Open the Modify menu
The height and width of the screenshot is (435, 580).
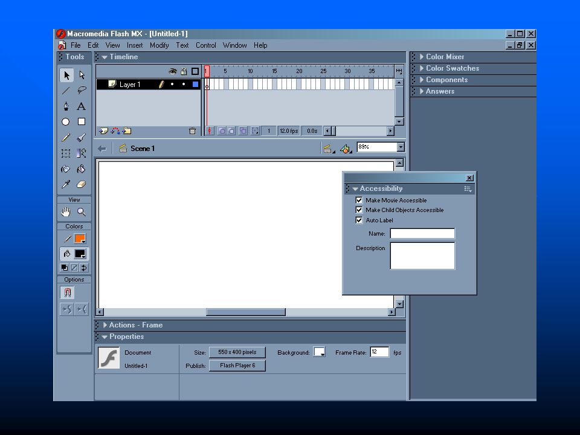click(x=159, y=45)
